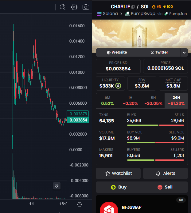Click the current price label 0.003854
The height and width of the screenshot is (213, 191).
(78, 120)
